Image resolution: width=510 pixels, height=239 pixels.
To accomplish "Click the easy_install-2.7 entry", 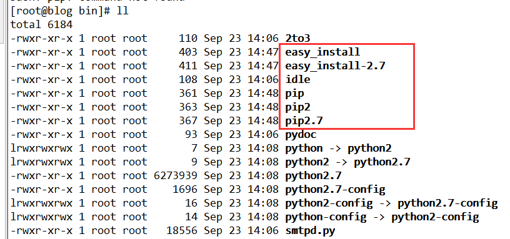I will (336, 66).
